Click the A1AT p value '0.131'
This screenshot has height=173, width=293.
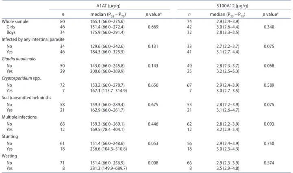point(153,46)
